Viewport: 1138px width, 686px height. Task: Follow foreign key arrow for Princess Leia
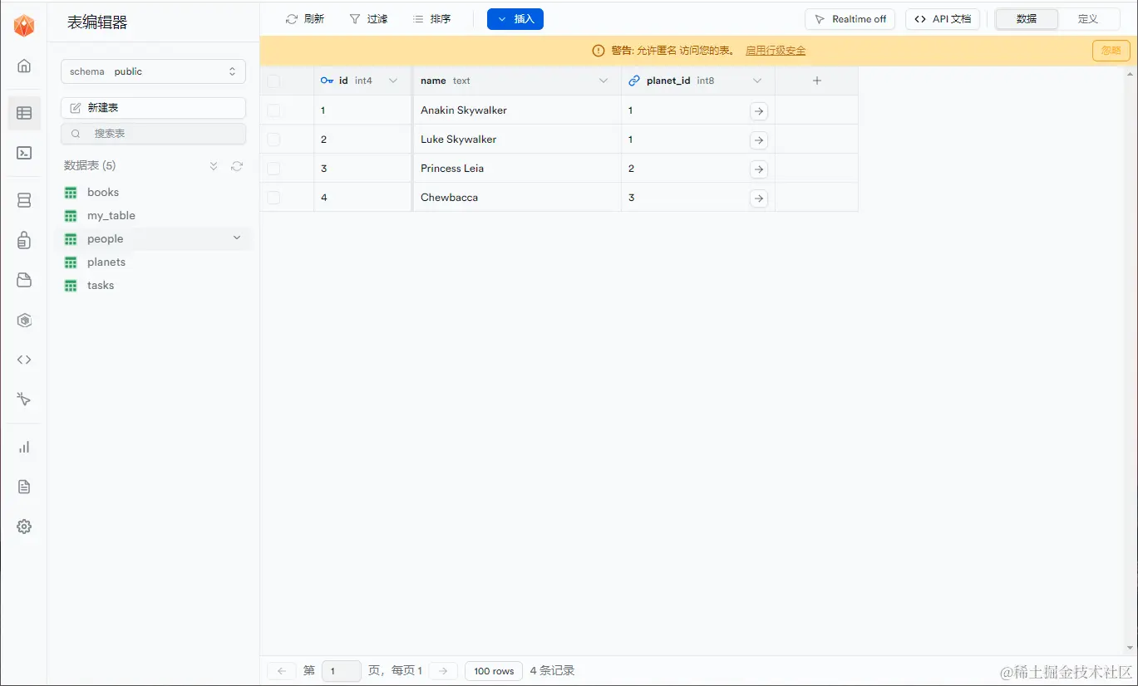[759, 169]
